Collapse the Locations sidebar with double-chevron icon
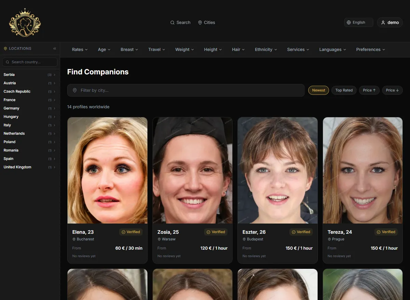Image resolution: width=410 pixels, height=300 pixels. [x=55, y=49]
